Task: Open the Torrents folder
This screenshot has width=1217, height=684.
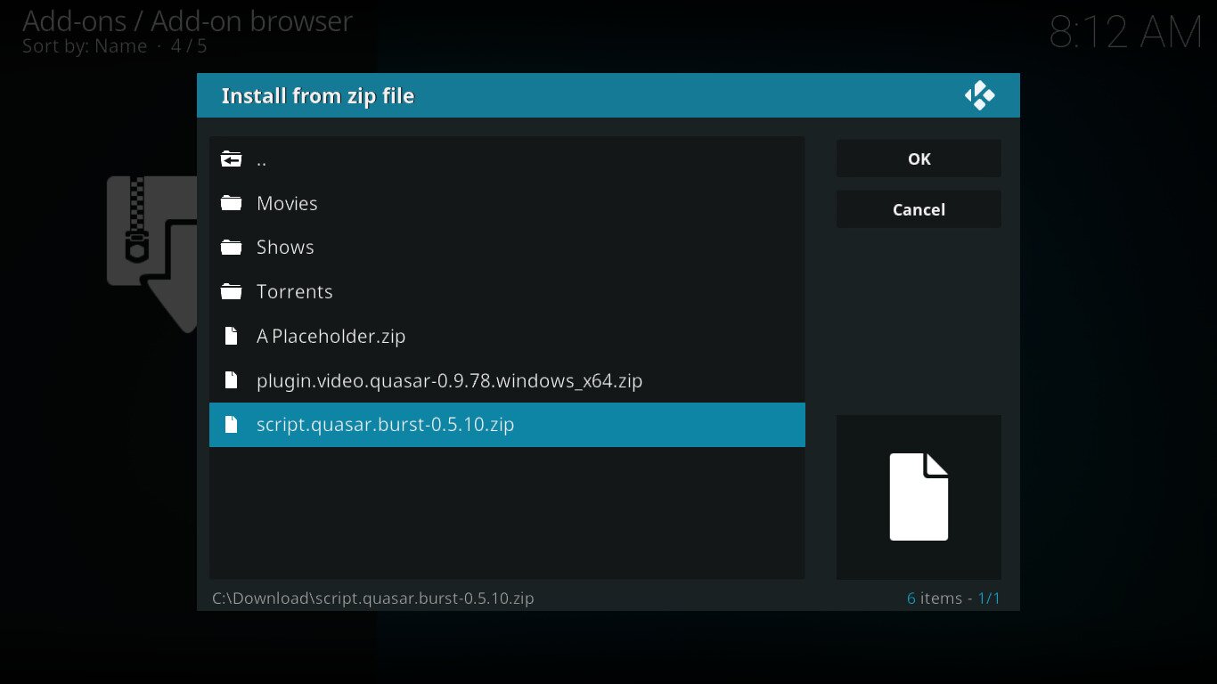Action: click(507, 291)
